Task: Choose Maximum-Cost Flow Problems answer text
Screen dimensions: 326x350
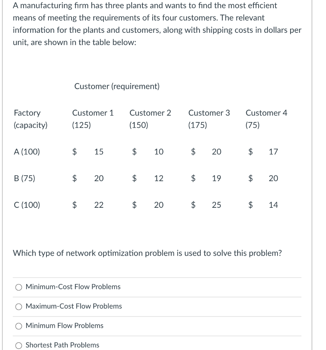Action: pyautogui.click(x=73, y=307)
